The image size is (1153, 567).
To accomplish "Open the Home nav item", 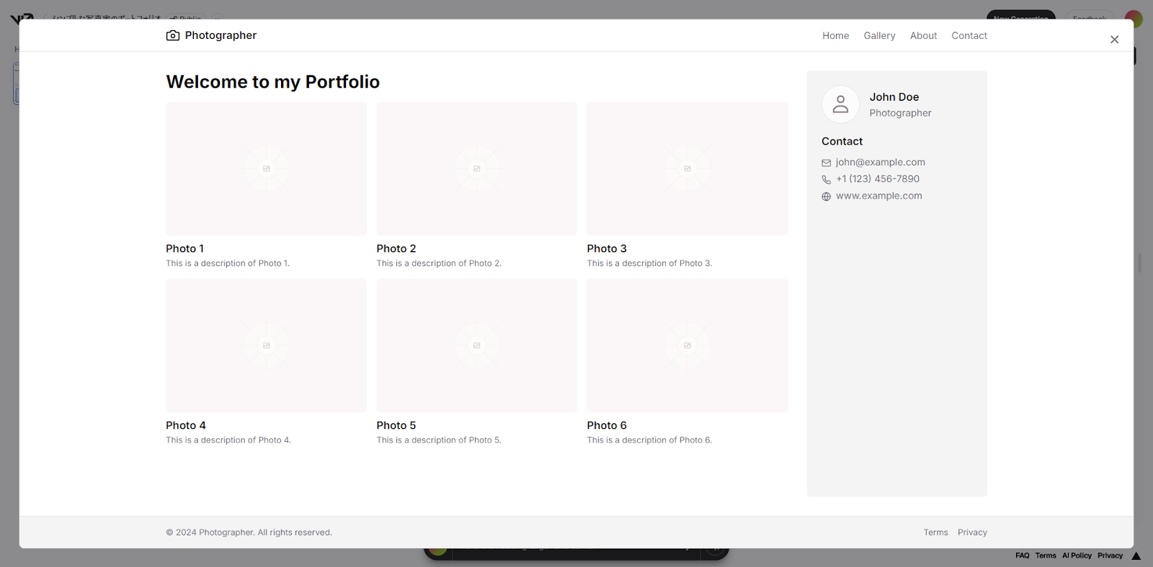I will pos(835,35).
